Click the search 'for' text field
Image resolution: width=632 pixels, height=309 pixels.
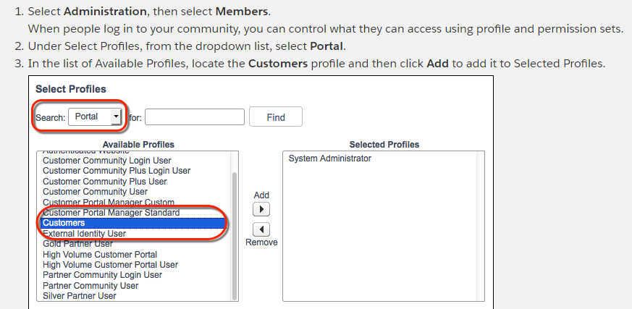click(195, 117)
